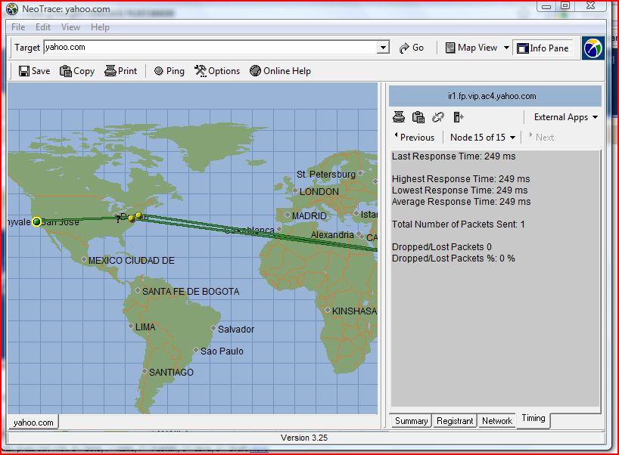Click the lower yellow node near US East Coast

tap(132, 218)
